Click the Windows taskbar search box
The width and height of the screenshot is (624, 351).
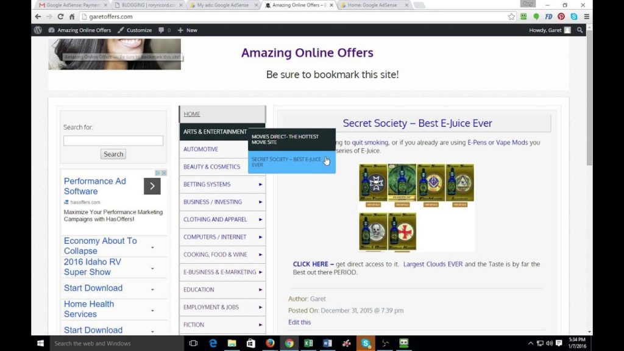point(117,343)
